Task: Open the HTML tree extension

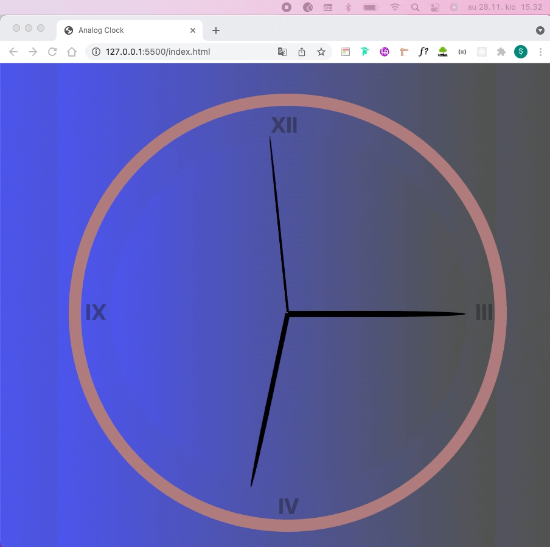Action: click(x=443, y=52)
